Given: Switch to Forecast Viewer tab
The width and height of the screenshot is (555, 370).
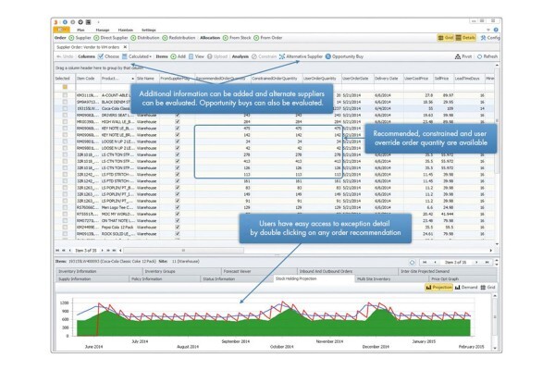Looking at the screenshot, I should [259, 271].
